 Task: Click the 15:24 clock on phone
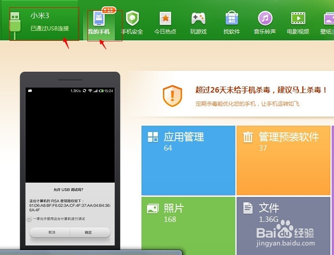pyautogui.click(x=109, y=91)
